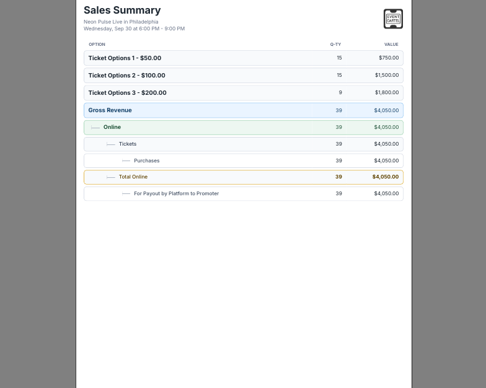Click the Total Online summary row
The width and height of the screenshot is (486, 388).
pos(243,177)
